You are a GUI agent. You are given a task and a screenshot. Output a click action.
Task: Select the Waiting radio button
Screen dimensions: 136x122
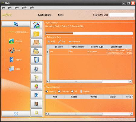click(47, 91)
